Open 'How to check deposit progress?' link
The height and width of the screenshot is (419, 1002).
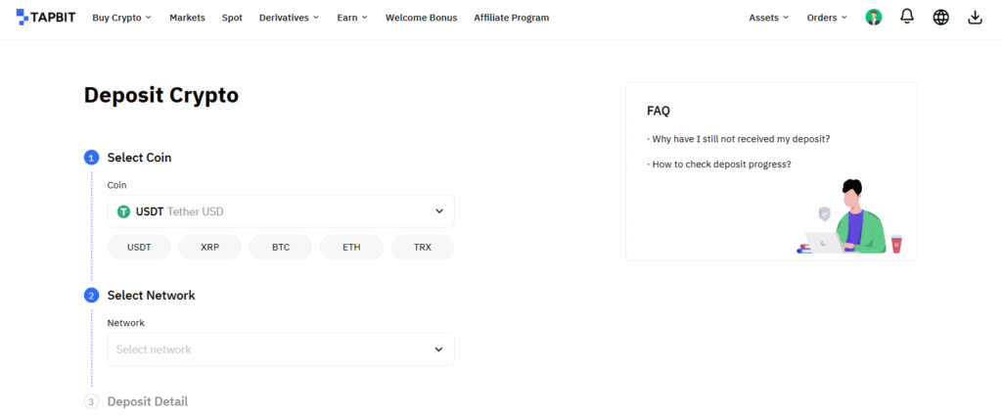pyautogui.click(x=720, y=164)
